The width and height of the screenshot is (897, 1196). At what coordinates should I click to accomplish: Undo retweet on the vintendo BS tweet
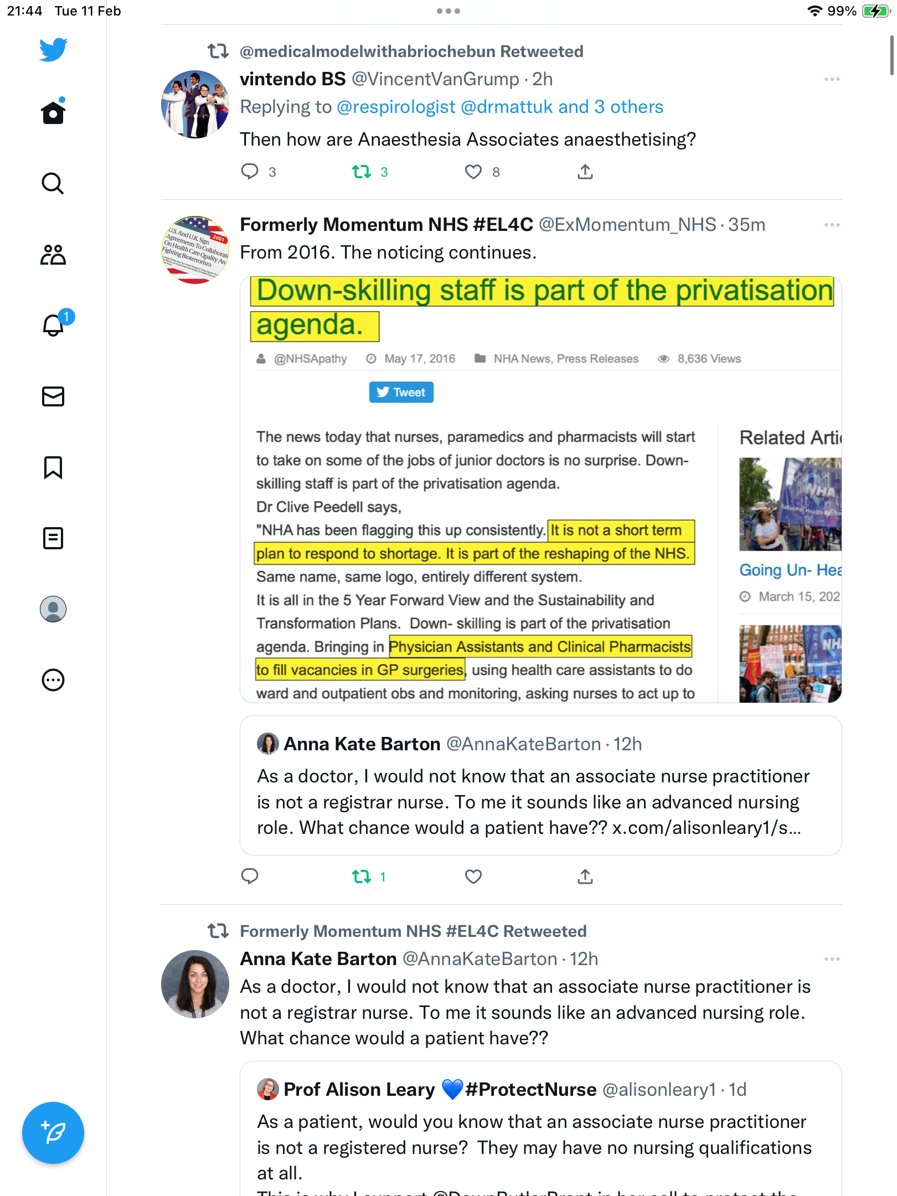coord(362,172)
